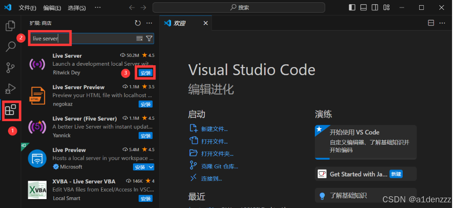This screenshot has width=453, height=208.
Task: Click the remote icon beside 连接到
Action: coord(193,178)
